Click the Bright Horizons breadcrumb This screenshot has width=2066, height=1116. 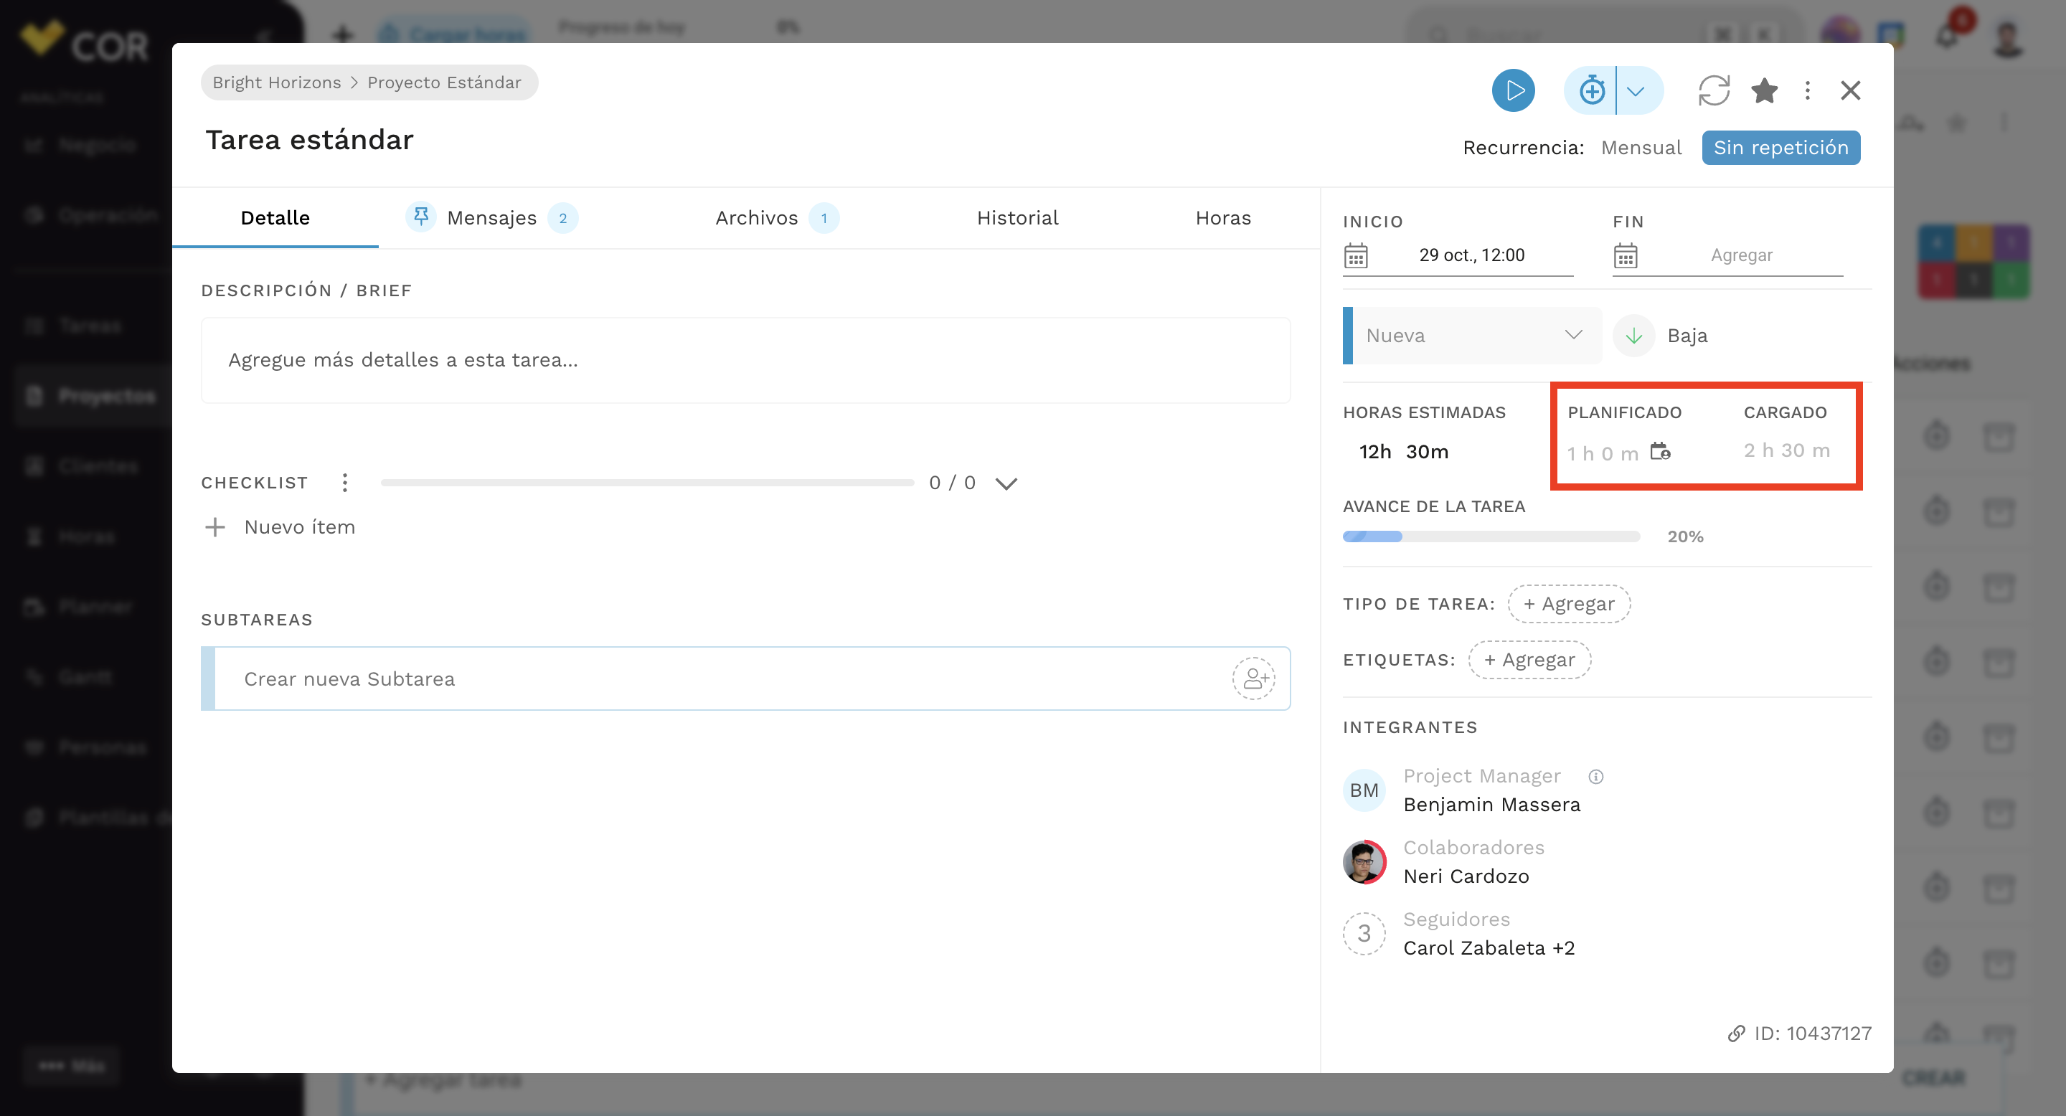277,82
